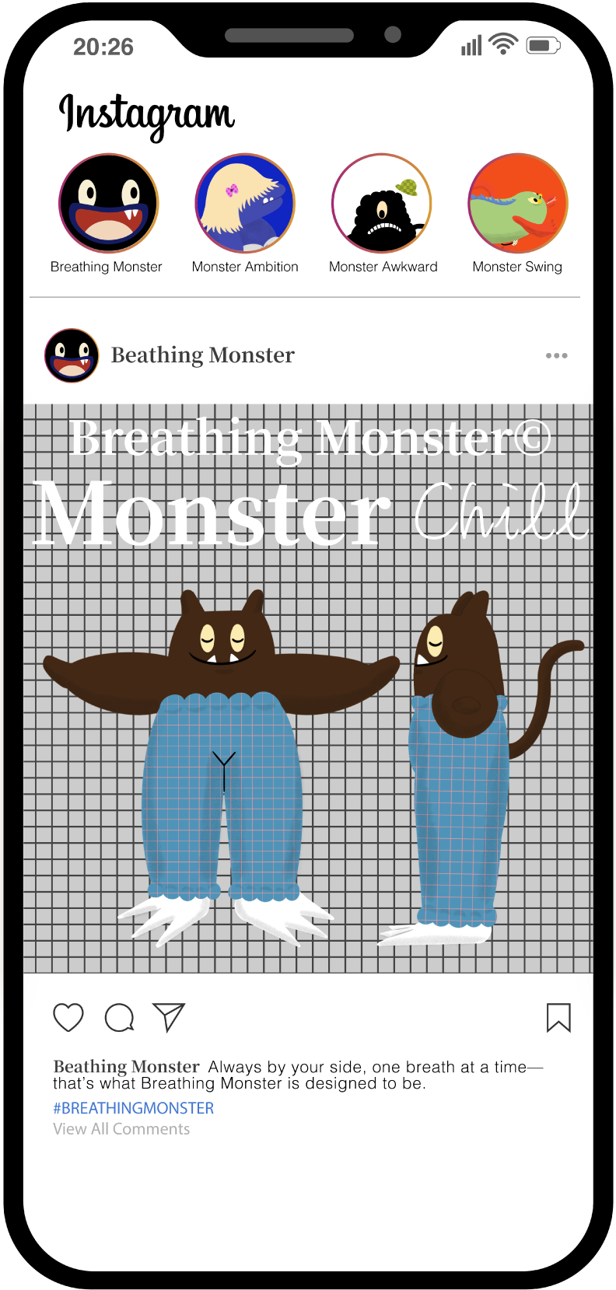Open Breathing Monster story avatar

[109, 203]
